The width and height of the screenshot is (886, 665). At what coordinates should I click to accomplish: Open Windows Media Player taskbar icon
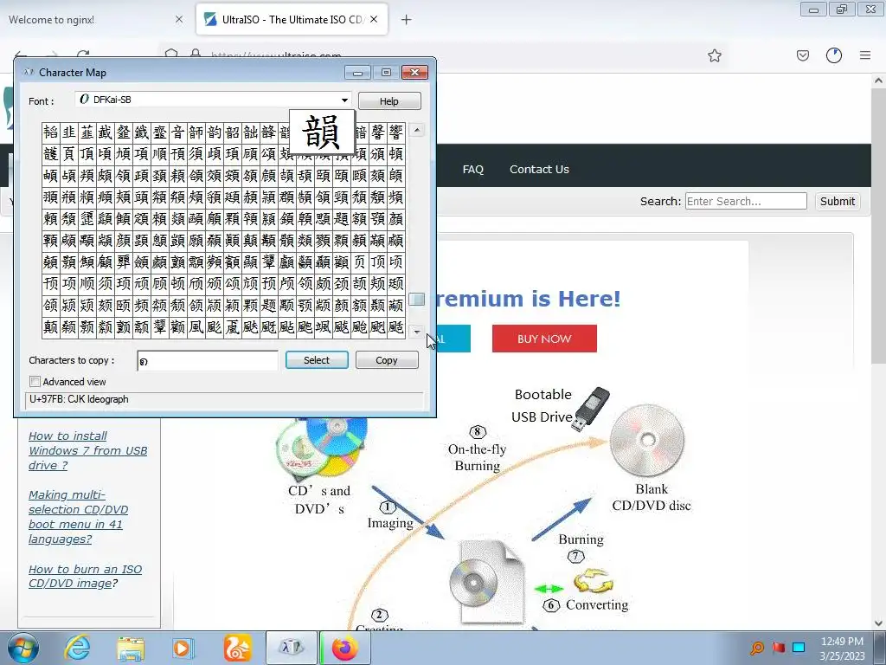click(183, 648)
